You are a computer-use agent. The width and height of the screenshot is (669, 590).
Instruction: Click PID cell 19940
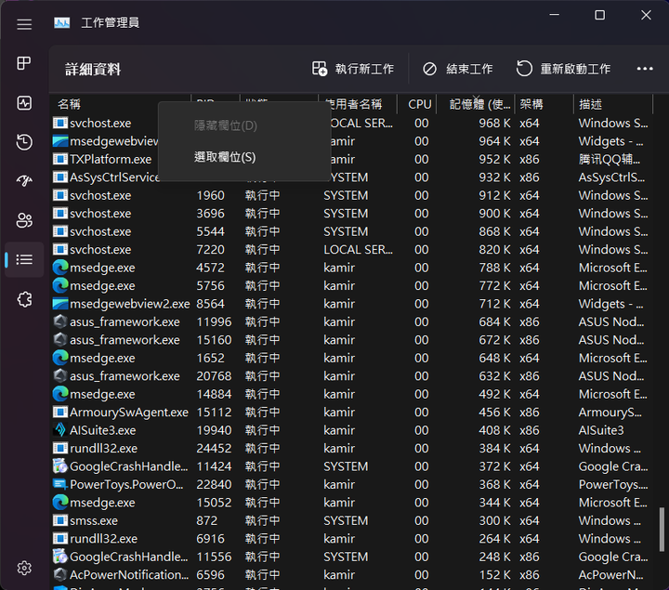(214, 430)
